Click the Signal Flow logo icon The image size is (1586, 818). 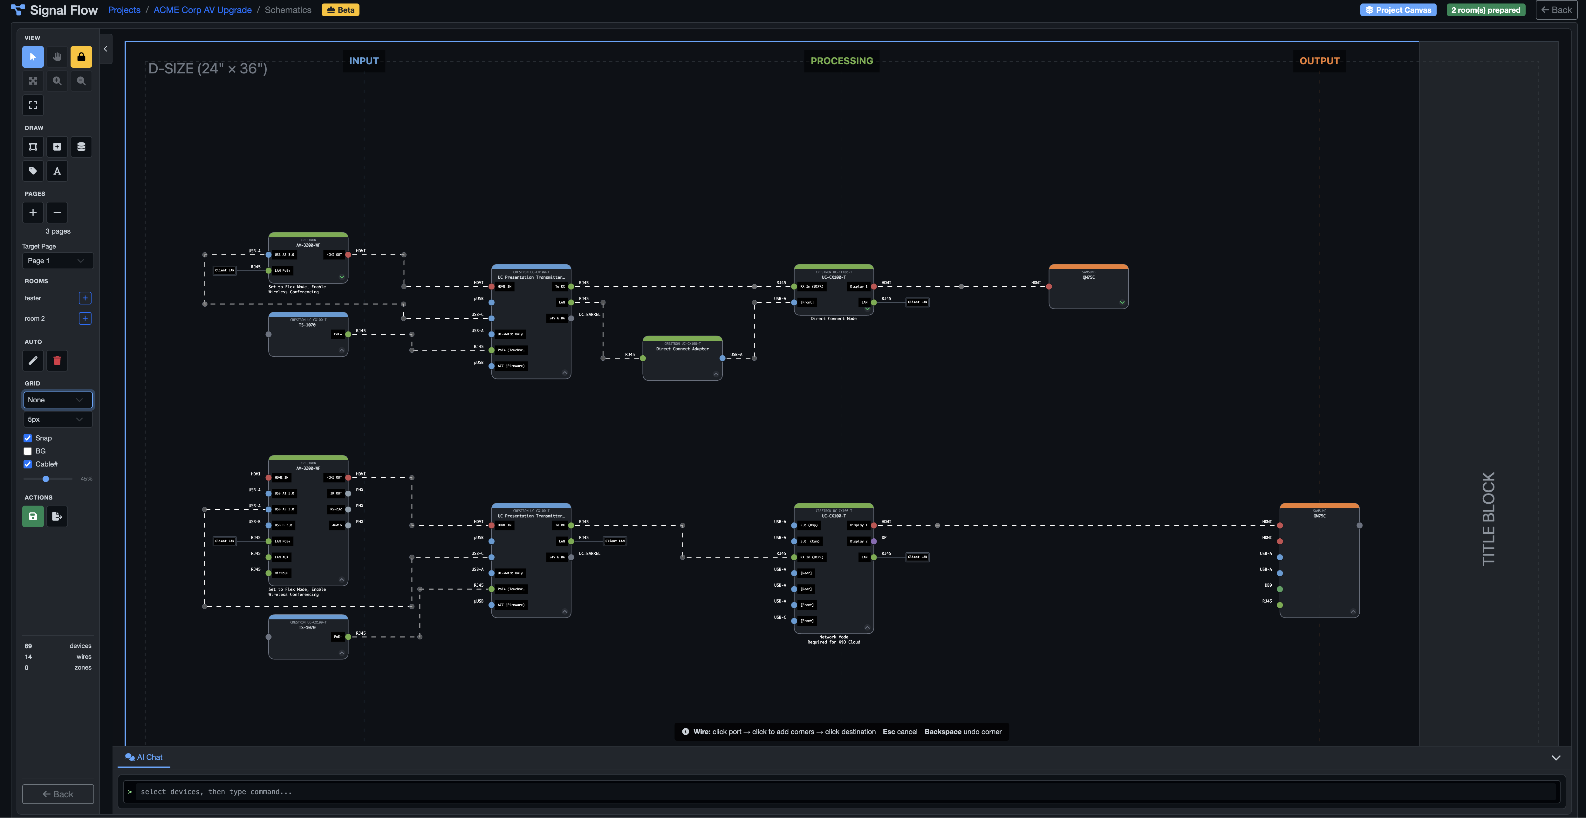pos(18,10)
